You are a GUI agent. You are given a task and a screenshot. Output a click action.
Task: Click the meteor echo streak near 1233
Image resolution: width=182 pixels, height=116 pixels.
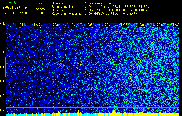(58, 64)
